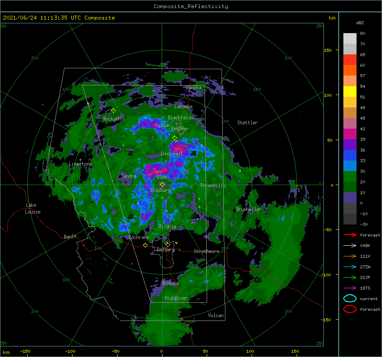The image size is (382, 357).
Task: Click the Olds city label
Action: [x=162, y=177]
